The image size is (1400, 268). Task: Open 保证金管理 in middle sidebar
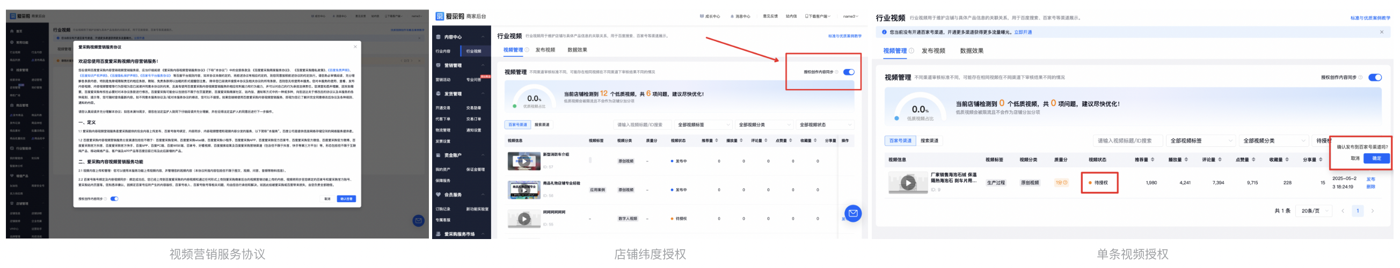[476, 169]
